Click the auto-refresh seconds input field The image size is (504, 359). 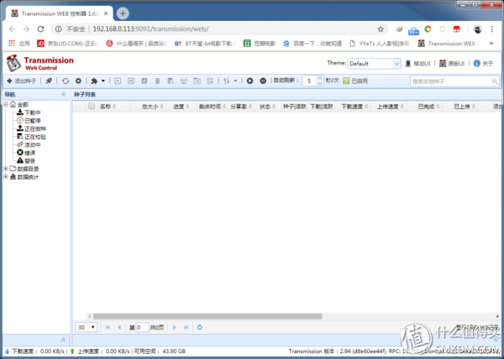[309, 81]
